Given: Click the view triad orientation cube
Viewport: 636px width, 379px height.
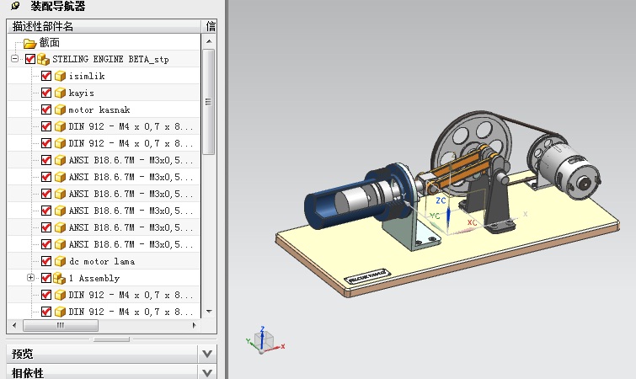Looking at the screenshot, I should point(263,340).
